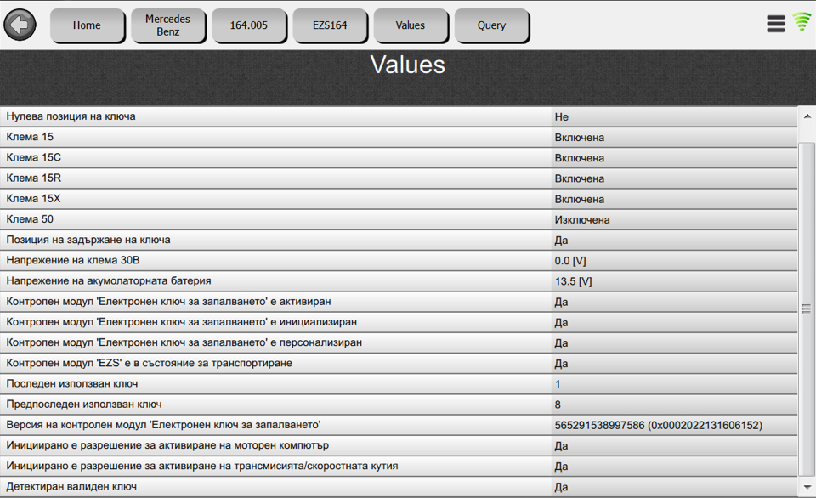816x498 pixels.
Task: Click value '8' for second-last key
Action: point(558,405)
